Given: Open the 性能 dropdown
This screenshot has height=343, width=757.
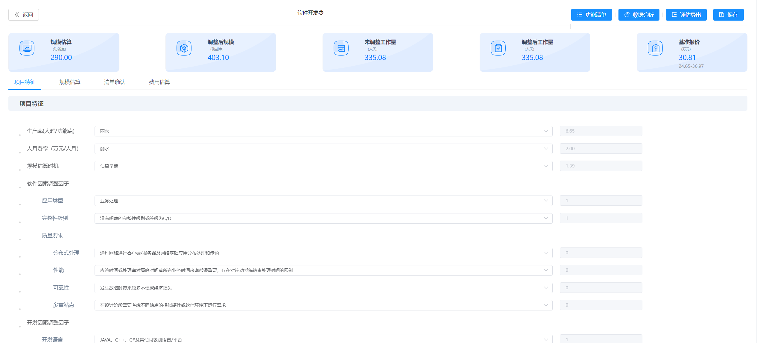Looking at the screenshot, I should (323, 270).
